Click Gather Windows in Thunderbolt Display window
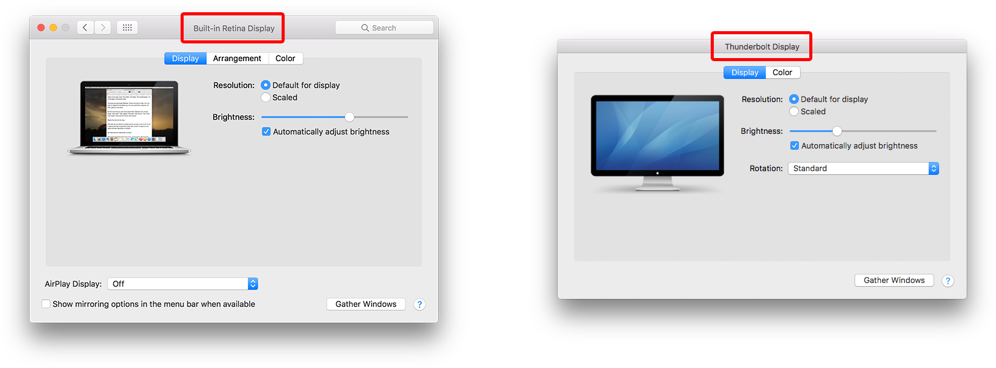 [894, 280]
